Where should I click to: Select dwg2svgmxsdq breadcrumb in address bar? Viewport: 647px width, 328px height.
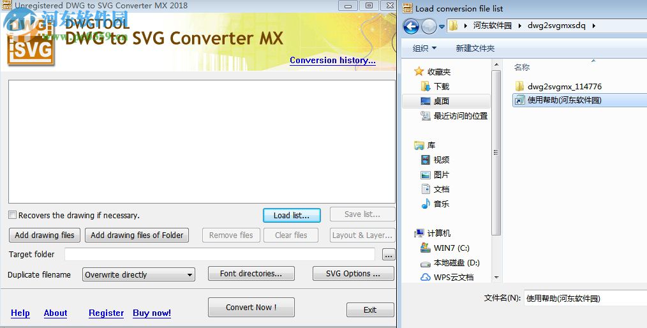(x=556, y=26)
